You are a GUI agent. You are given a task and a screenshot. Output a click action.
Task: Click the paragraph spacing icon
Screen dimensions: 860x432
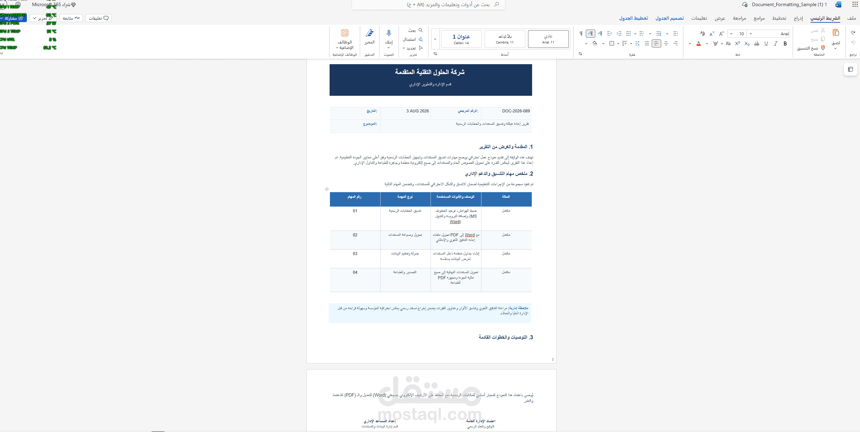pyautogui.click(x=637, y=43)
